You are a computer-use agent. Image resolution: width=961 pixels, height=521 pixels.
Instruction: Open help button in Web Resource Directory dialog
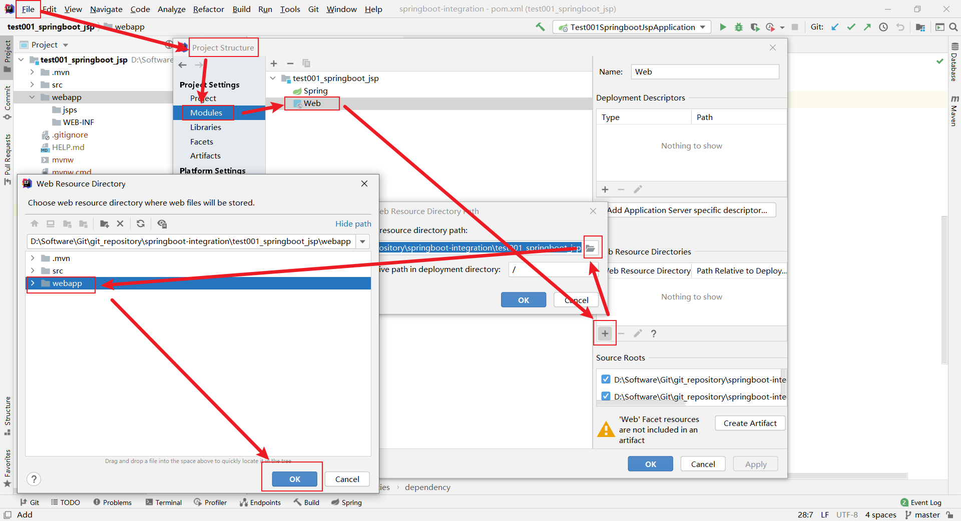pyautogui.click(x=34, y=479)
